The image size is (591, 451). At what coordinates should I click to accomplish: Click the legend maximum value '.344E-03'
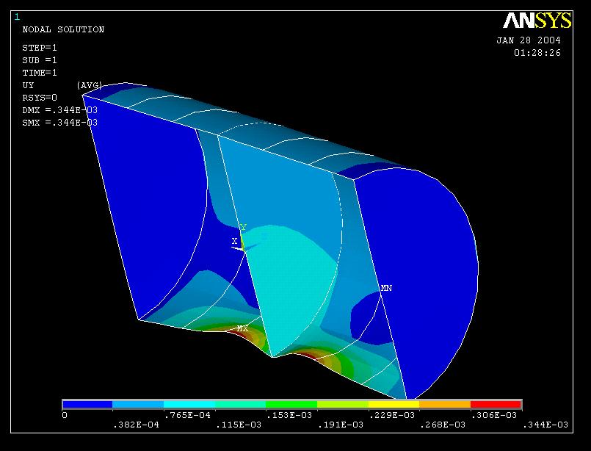(545, 425)
